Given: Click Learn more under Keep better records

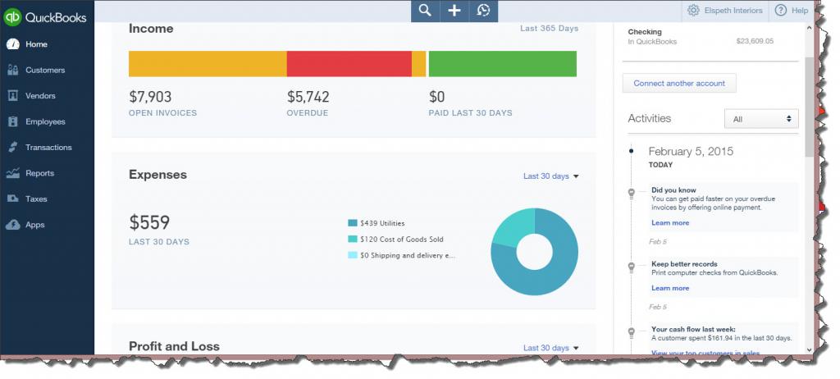Looking at the screenshot, I should coord(670,288).
